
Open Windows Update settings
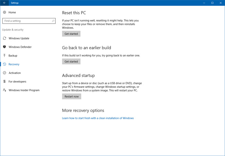point(19,38)
